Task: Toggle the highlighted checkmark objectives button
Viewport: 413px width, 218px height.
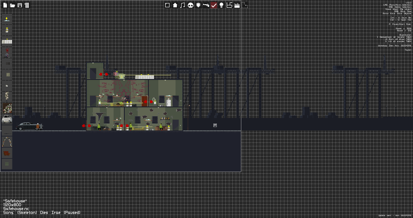Action: click(214, 5)
